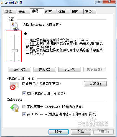Click the privacy settings document icon

[x=14, y=26]
